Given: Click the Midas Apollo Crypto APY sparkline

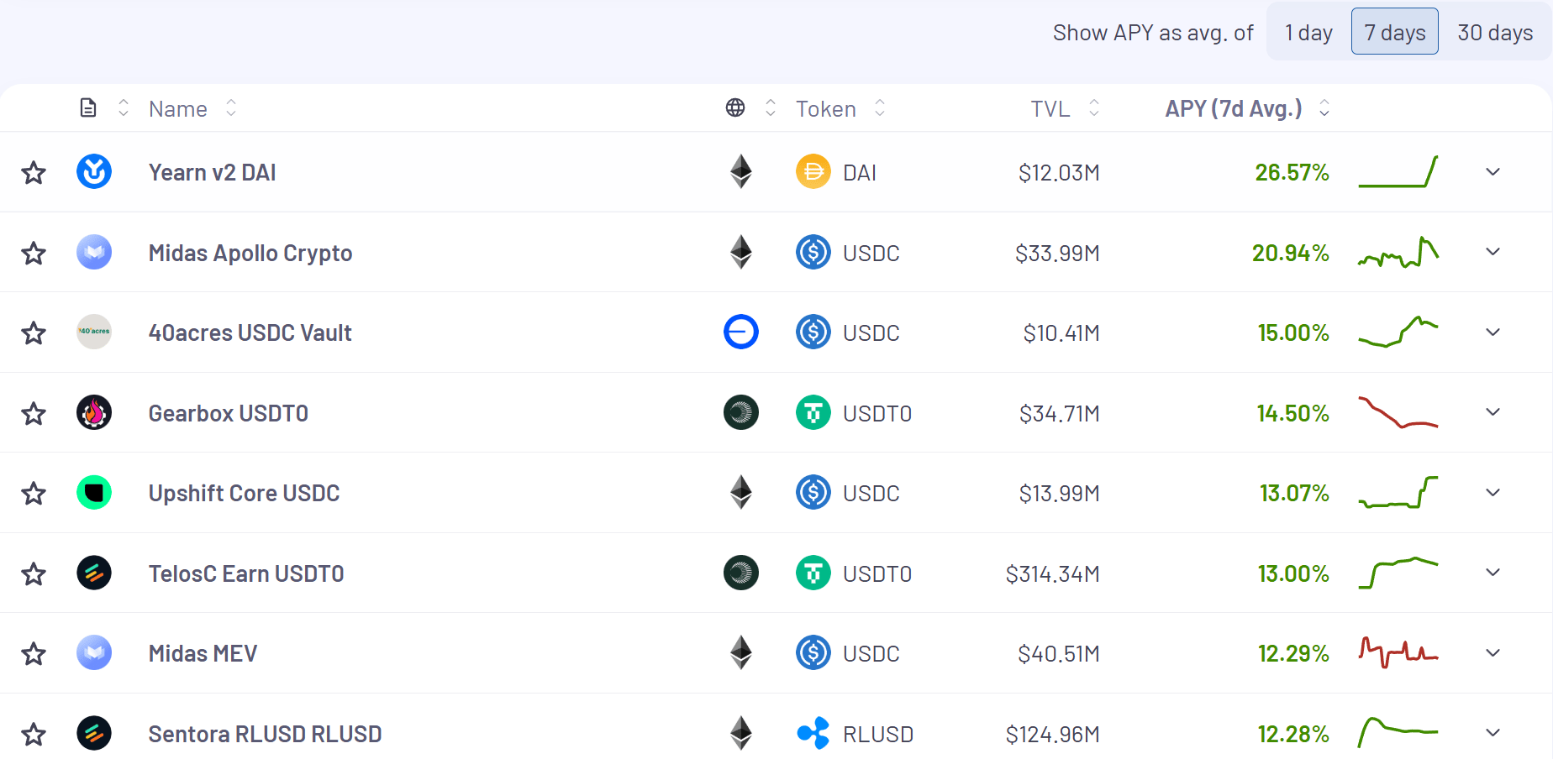Looking at the screenshot, I should click(x=1398, y=253).
